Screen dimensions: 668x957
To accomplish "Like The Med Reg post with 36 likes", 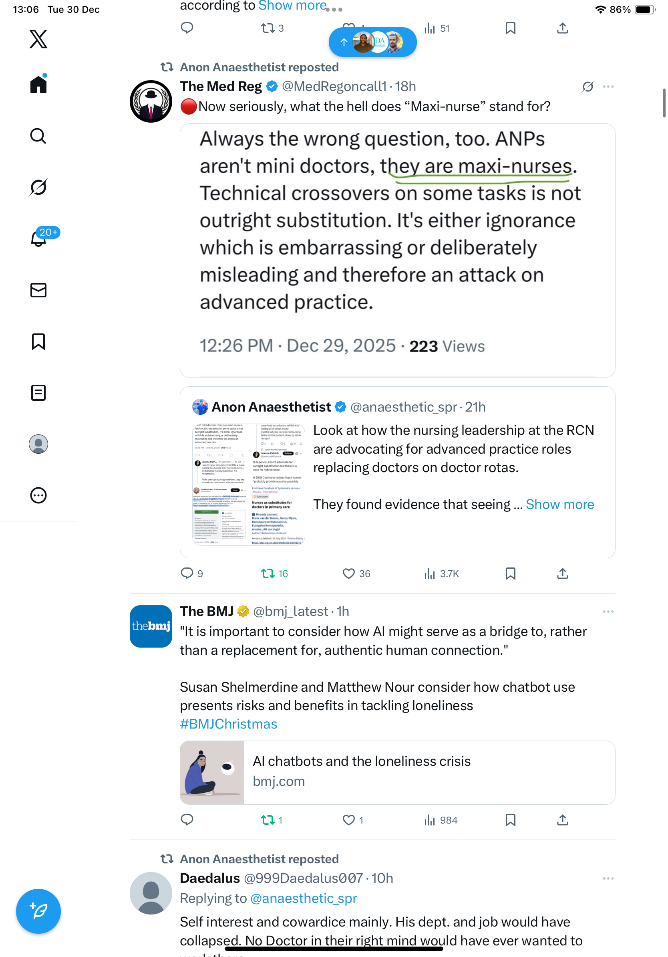I will 348,573.
